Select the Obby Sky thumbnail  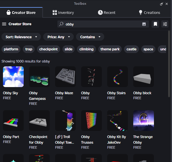click(13, 77)
